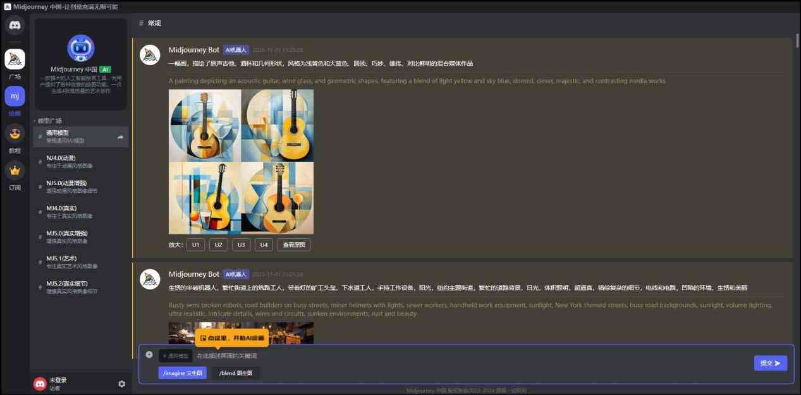Click the Midjourney robot avatar in sidebar card
This screenshot has width=801, height=395.
81,48
